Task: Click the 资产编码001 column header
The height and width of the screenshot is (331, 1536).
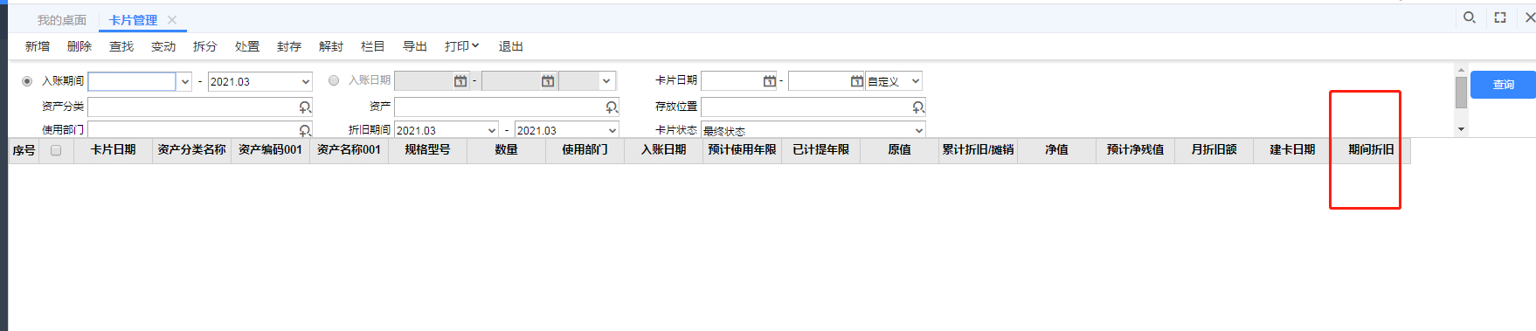Action: (x=271, y=150)
